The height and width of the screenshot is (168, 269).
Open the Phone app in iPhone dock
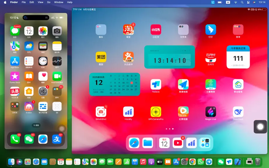click(15, 139)
